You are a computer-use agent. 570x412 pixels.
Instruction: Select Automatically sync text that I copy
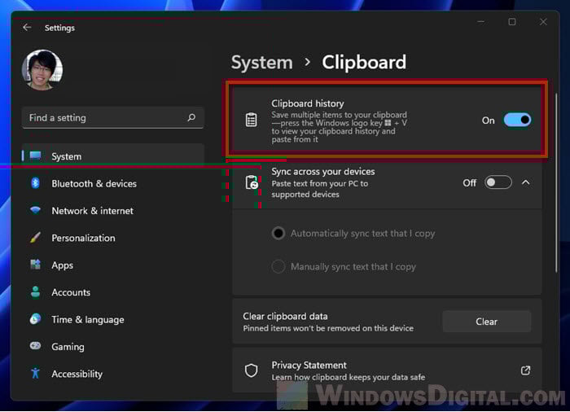[278, 233]
